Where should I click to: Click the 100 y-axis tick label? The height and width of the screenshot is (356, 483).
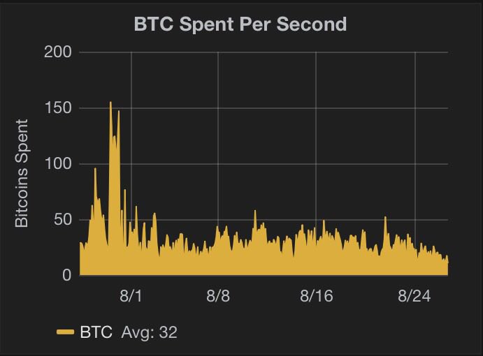click(59, 164)
